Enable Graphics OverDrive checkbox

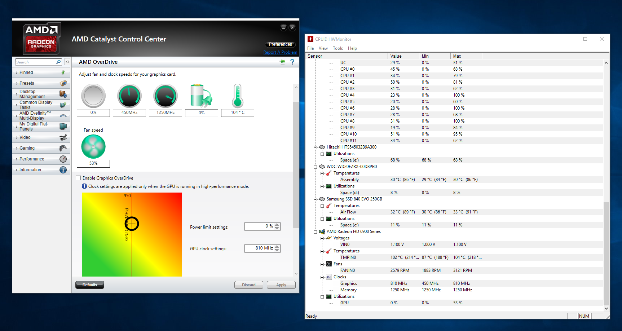coord(78,178)
